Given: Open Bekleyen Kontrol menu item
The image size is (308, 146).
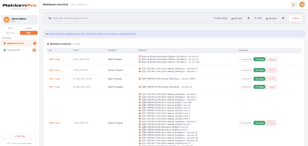Looking at the screenshot, I should [20, 43].
